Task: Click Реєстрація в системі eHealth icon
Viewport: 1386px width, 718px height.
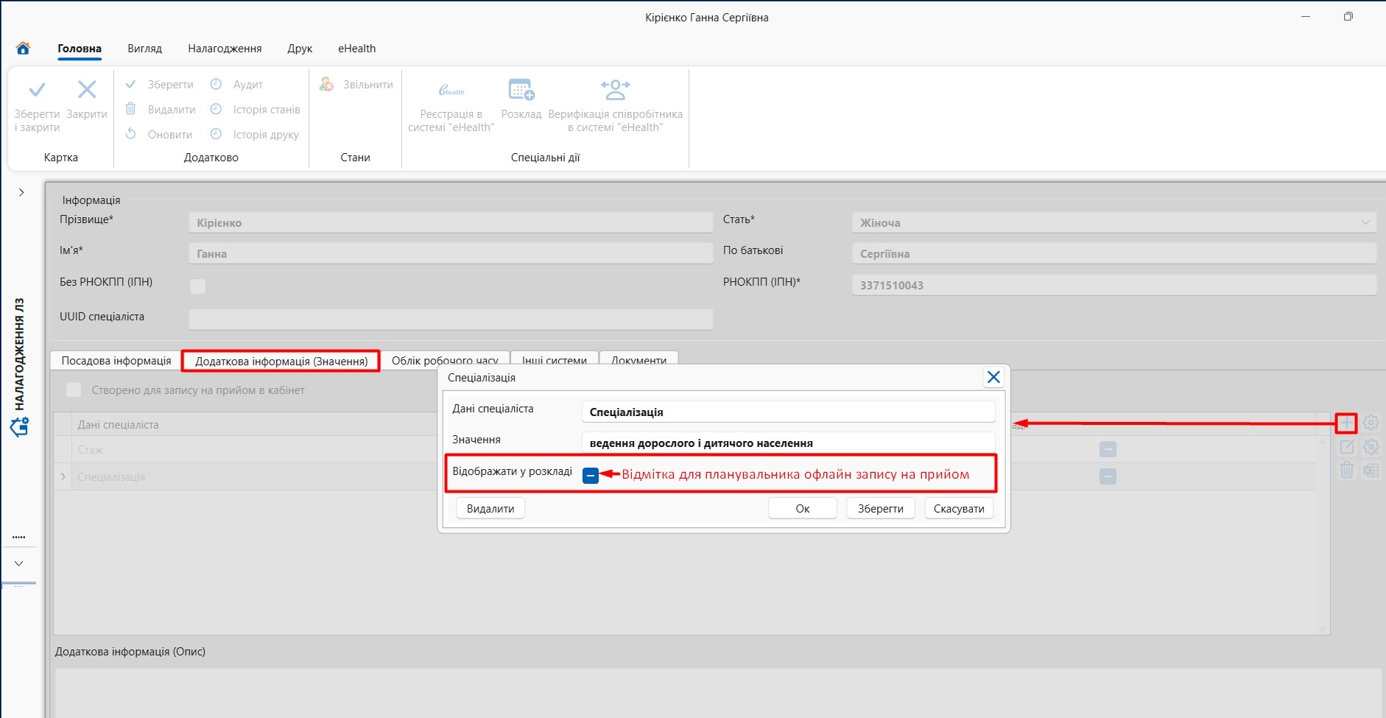Action: click(x=451, y=90)
